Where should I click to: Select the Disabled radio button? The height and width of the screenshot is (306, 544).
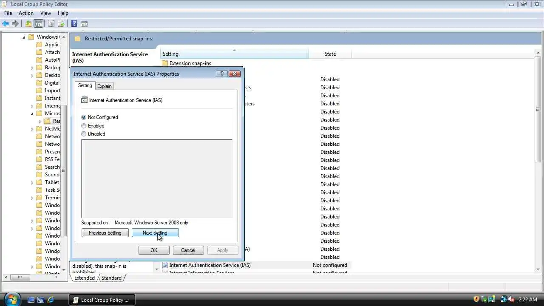coord(84,134)
